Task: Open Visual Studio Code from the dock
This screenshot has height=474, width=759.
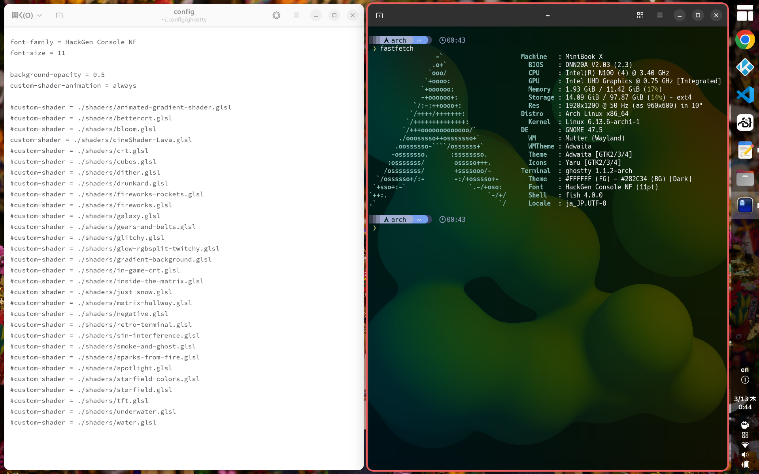Action: (745, 95)
